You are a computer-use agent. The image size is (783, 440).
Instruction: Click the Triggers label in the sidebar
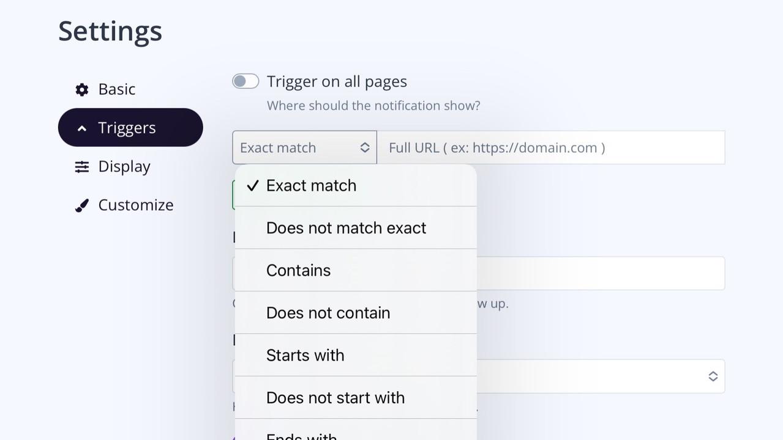(x=127, y=128)
